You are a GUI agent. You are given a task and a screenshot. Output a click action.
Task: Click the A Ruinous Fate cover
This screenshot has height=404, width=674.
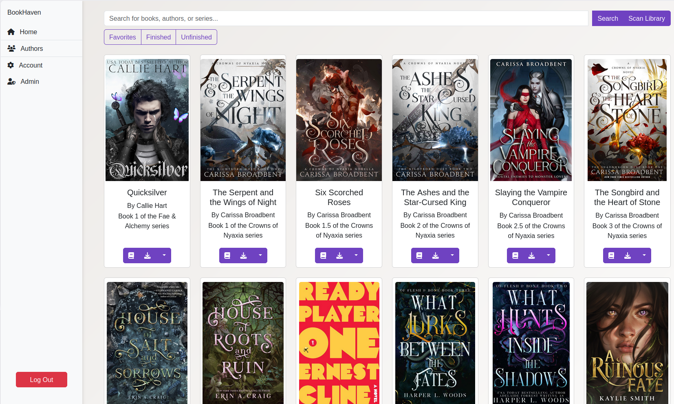(627, 343)
